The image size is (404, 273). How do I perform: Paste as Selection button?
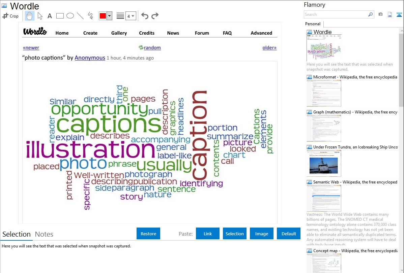(235, 234)
